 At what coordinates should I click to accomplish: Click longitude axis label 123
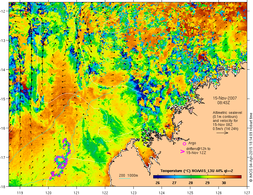133,193
